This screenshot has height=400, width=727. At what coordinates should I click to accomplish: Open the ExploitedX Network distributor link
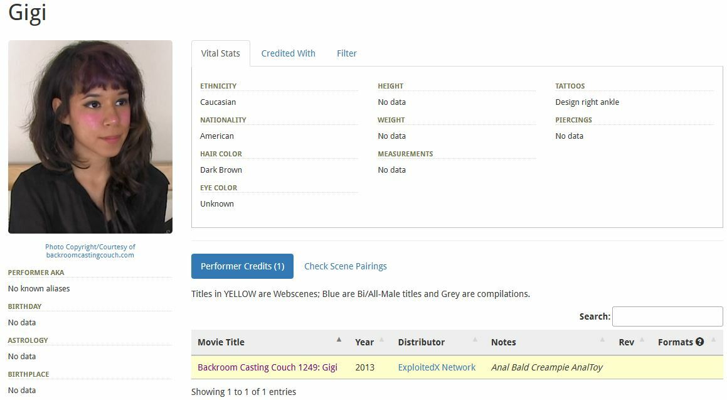coord(437,367)
